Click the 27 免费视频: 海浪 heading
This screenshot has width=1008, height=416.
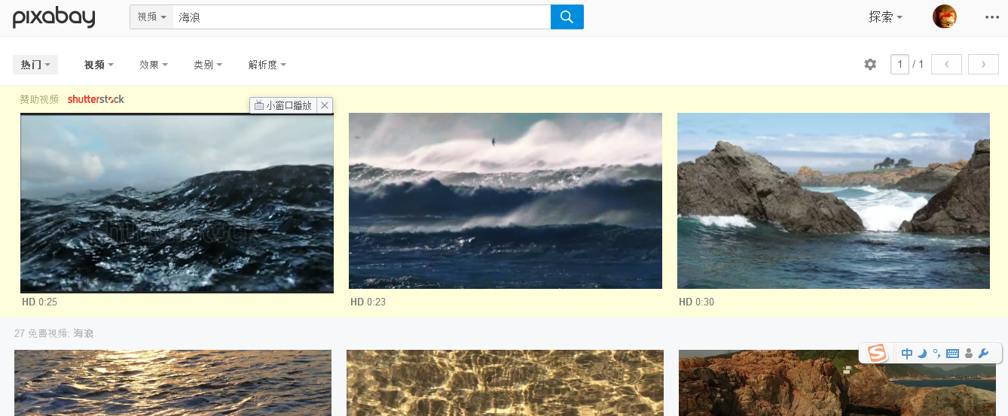pyautogui.click(x=54, y=333)
